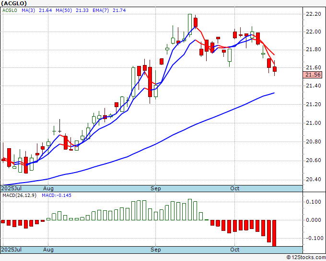Click the 2025Jul label on MACD axis
The image size is (326, 261).
tap(11, 250)
